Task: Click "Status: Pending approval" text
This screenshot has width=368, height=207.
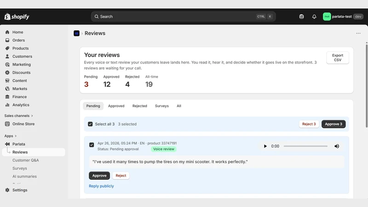Action: (x=118, y=149)
